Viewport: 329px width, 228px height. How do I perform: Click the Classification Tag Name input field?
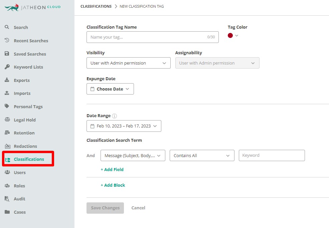(x=153, y=37)
